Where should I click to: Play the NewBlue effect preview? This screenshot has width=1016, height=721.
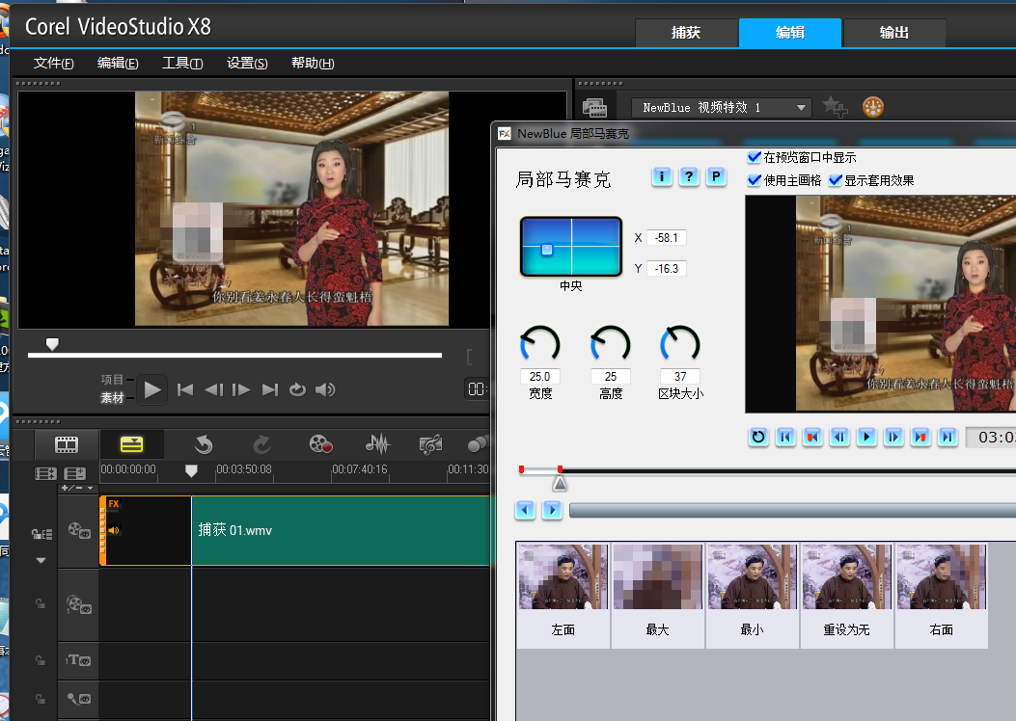point(866,437)
